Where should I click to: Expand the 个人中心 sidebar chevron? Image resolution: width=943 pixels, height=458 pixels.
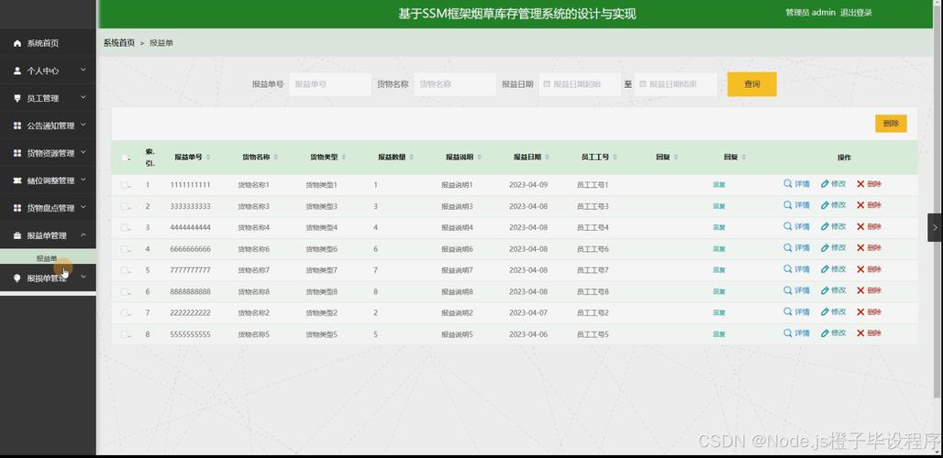(83, 71)
